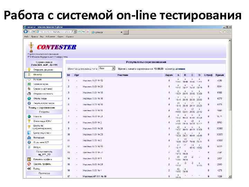Open the team type dropdown showing Все

click(x=107, y=69)
